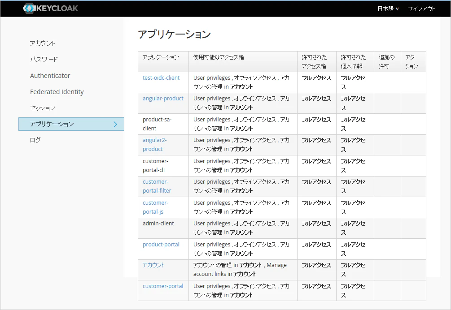Click the アカウント link in the applications table
This screenshot has height=310, width=451.
(x=153, y=265)
